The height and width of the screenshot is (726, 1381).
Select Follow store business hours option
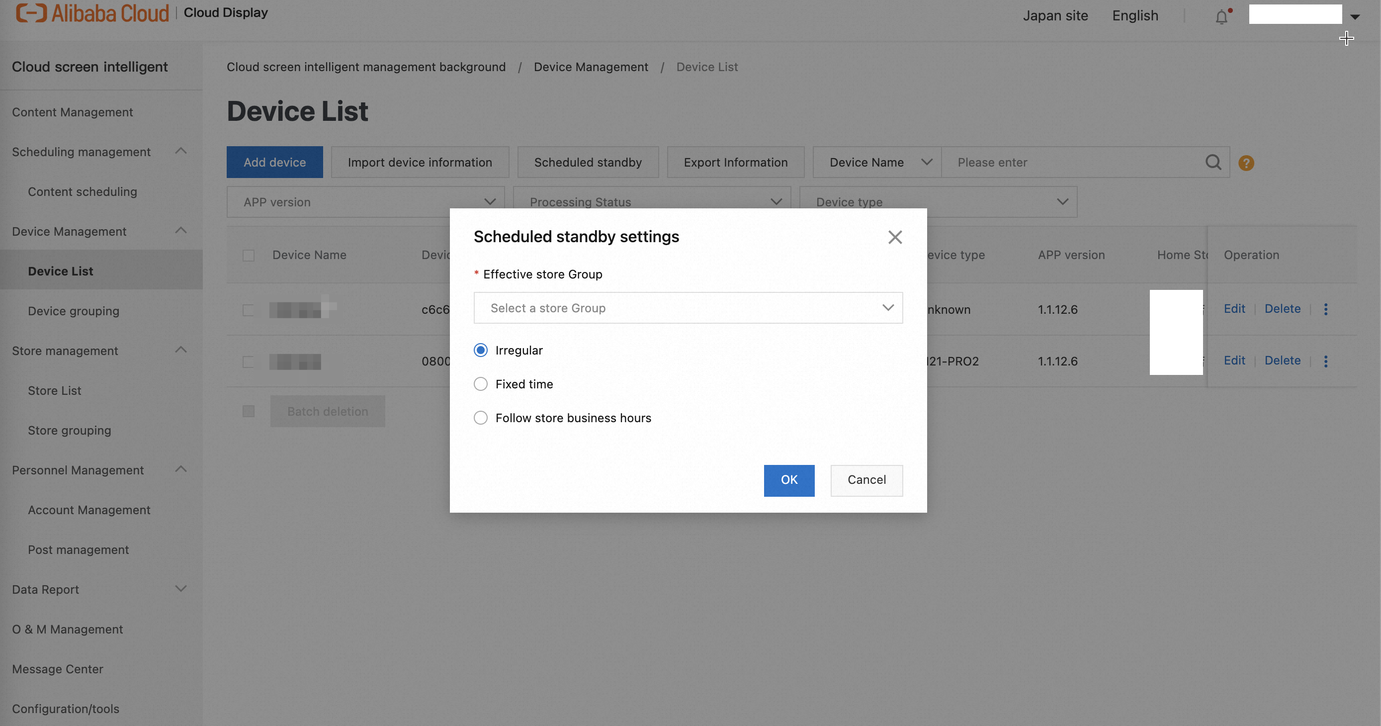pyautogui.click(x=480, y=418)
